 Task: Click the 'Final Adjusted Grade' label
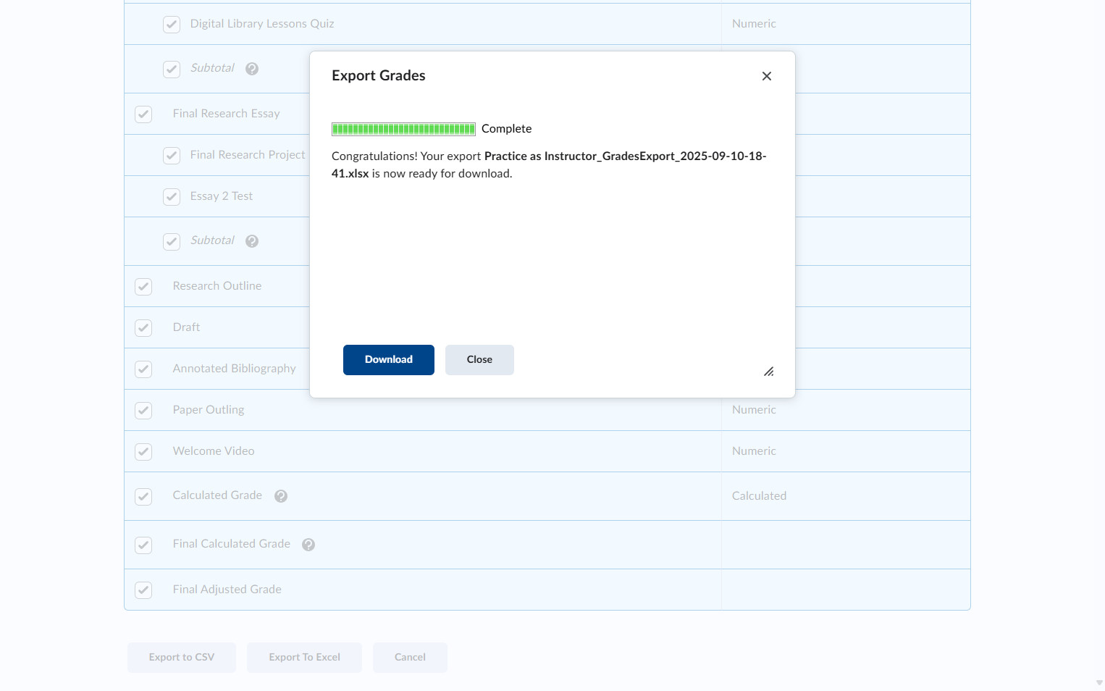click(227, 590)
